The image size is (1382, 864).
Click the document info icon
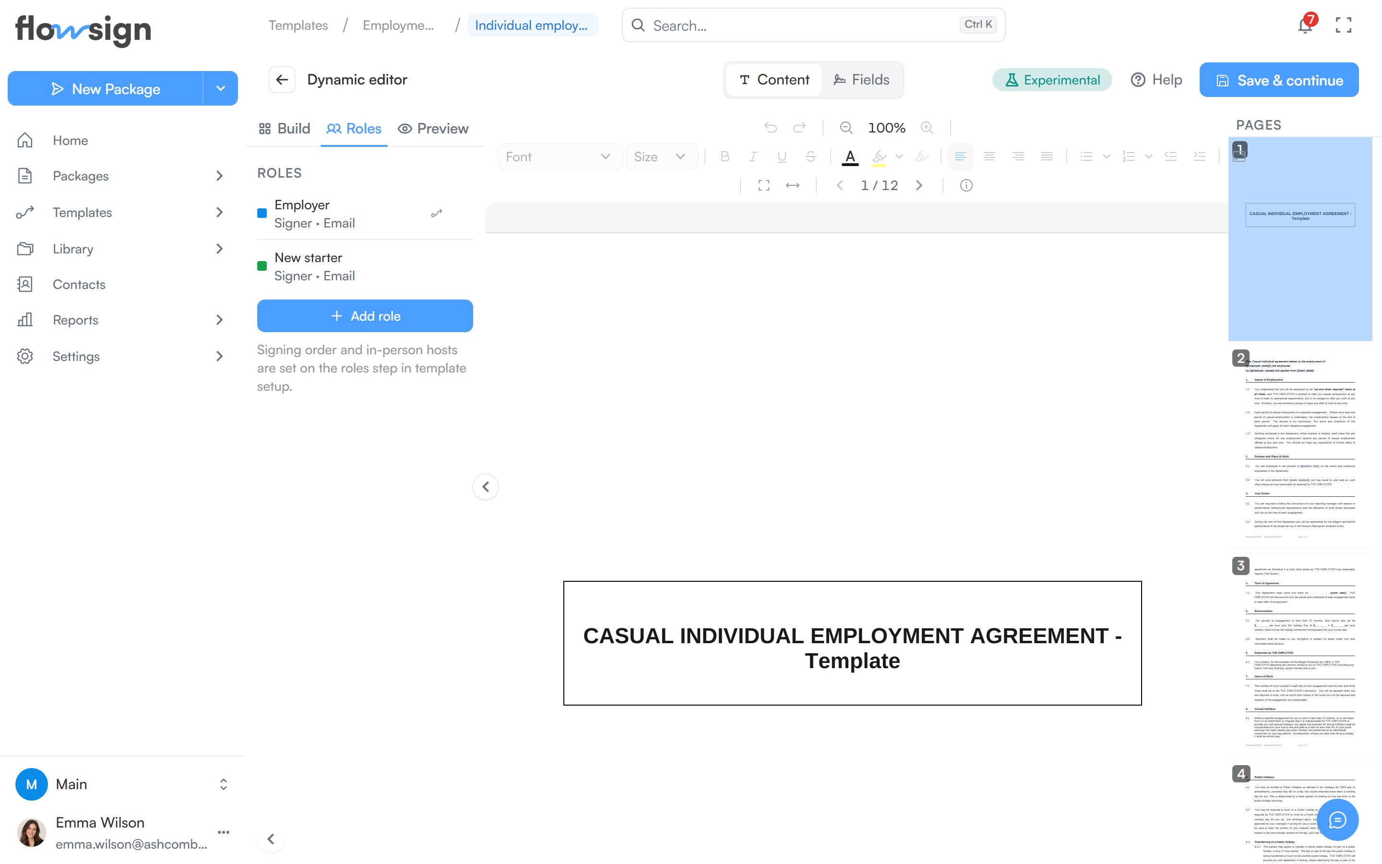[x=966, y=185]
